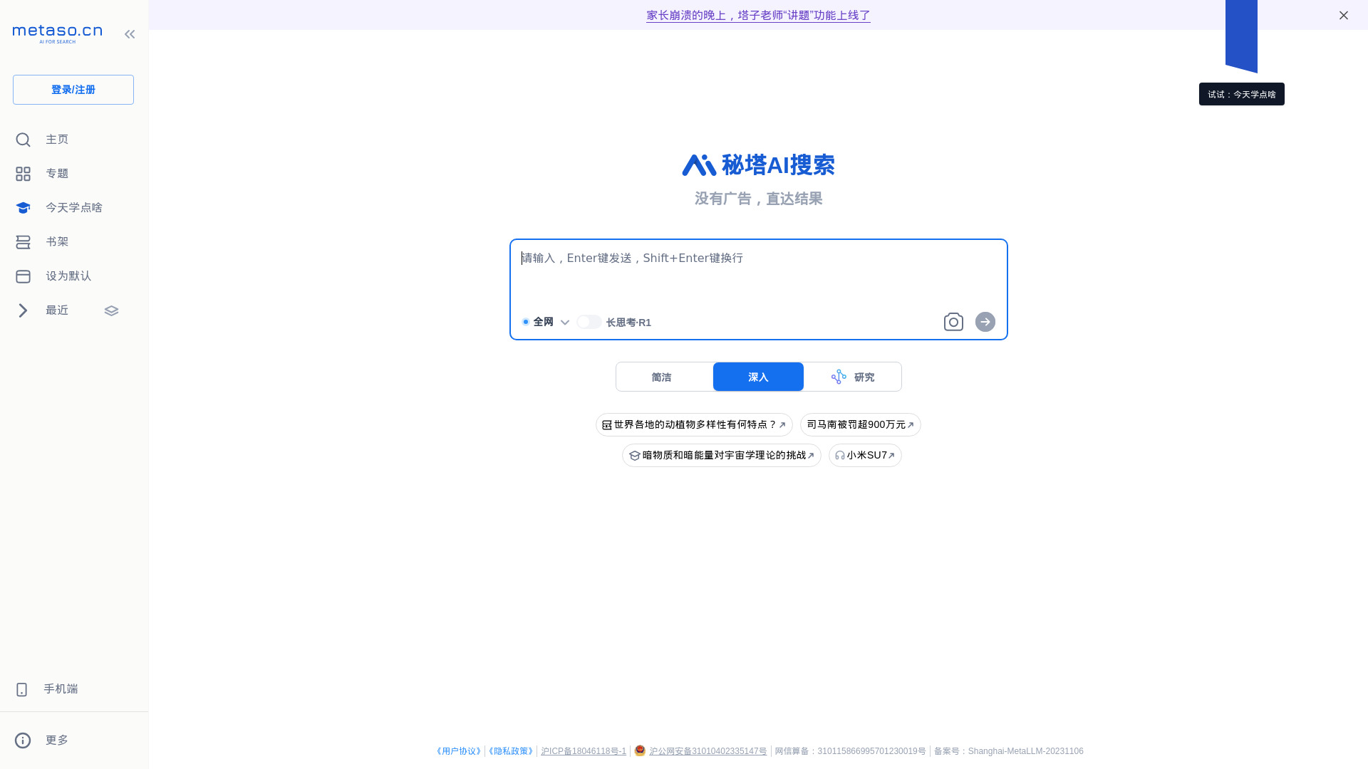Viewport: 1368px width, 769px height.
Task: Click the 设为默认 sidebar label
Action: (68, 276)
